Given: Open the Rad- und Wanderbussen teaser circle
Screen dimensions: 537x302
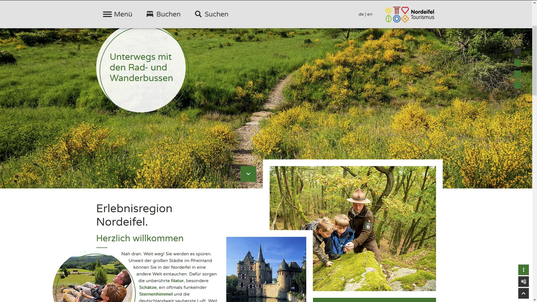Looking at the screenshot, I should 141,68.
